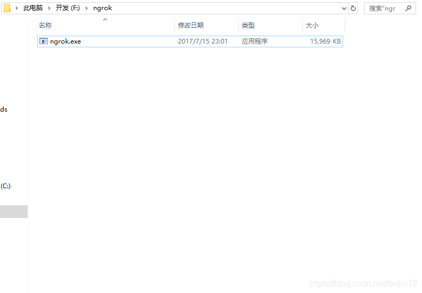422x293 pixels.
Task: Expand chevron before 此电脑 in breadcrumb
Action: [17, 8]
